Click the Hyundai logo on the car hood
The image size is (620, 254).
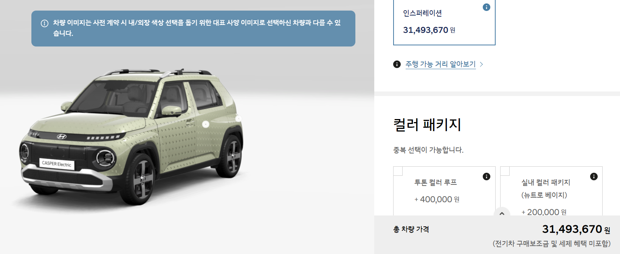(x=62, y=136)
